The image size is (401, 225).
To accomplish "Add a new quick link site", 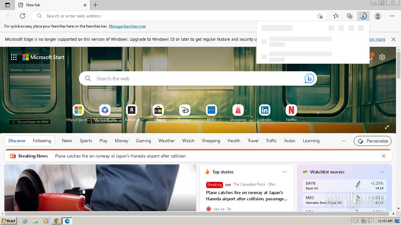I will 318,113.
